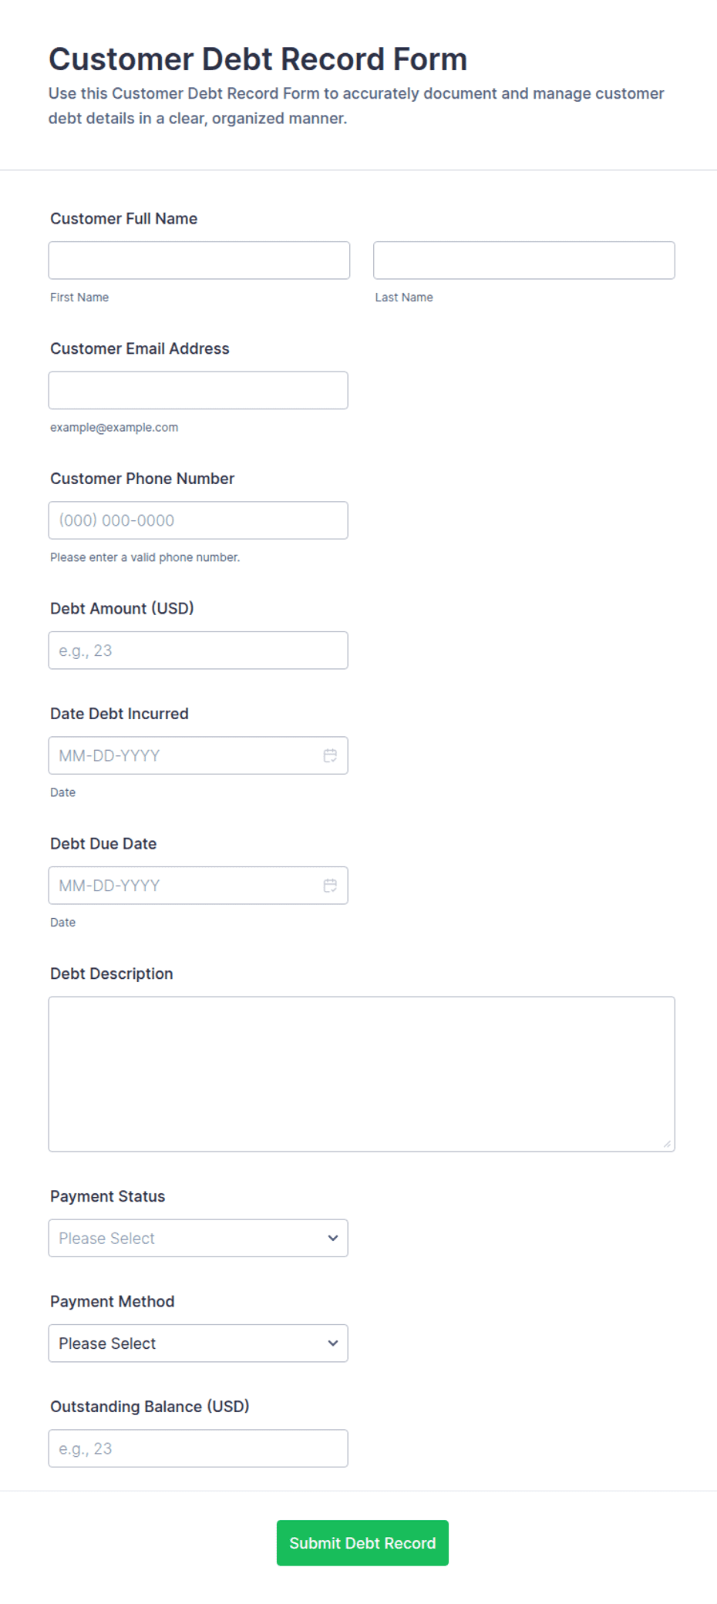Focus the First Name input field
Viewport: 717px width, 1604px height.
pyautogui.click(x=199, y=261)
